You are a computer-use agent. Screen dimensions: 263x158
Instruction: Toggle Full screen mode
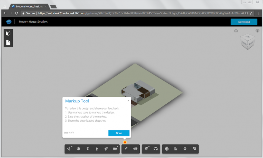pyautogui.click(x=194, y=149)
